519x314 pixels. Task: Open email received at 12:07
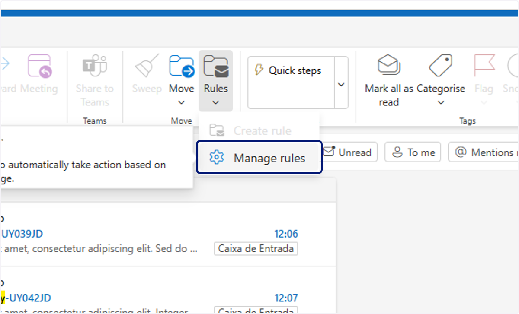coord(168,290)
